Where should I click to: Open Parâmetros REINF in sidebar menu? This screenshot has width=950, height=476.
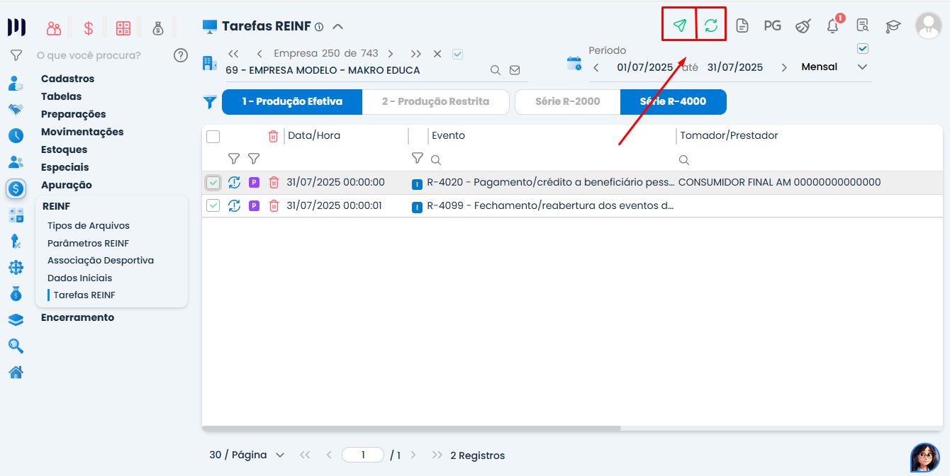click(x=88, y=243)
